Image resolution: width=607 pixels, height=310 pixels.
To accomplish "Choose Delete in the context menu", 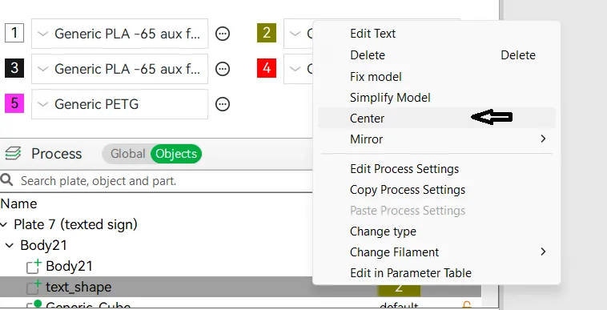I will pos(436,55).
